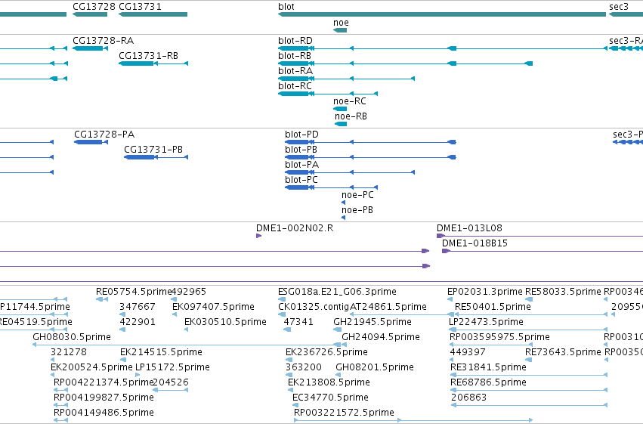This screenshot has height=424, width=643.
Task: Click the GH08030.5prime EST label
Action: pyautogui.click(x=72, y=337)
